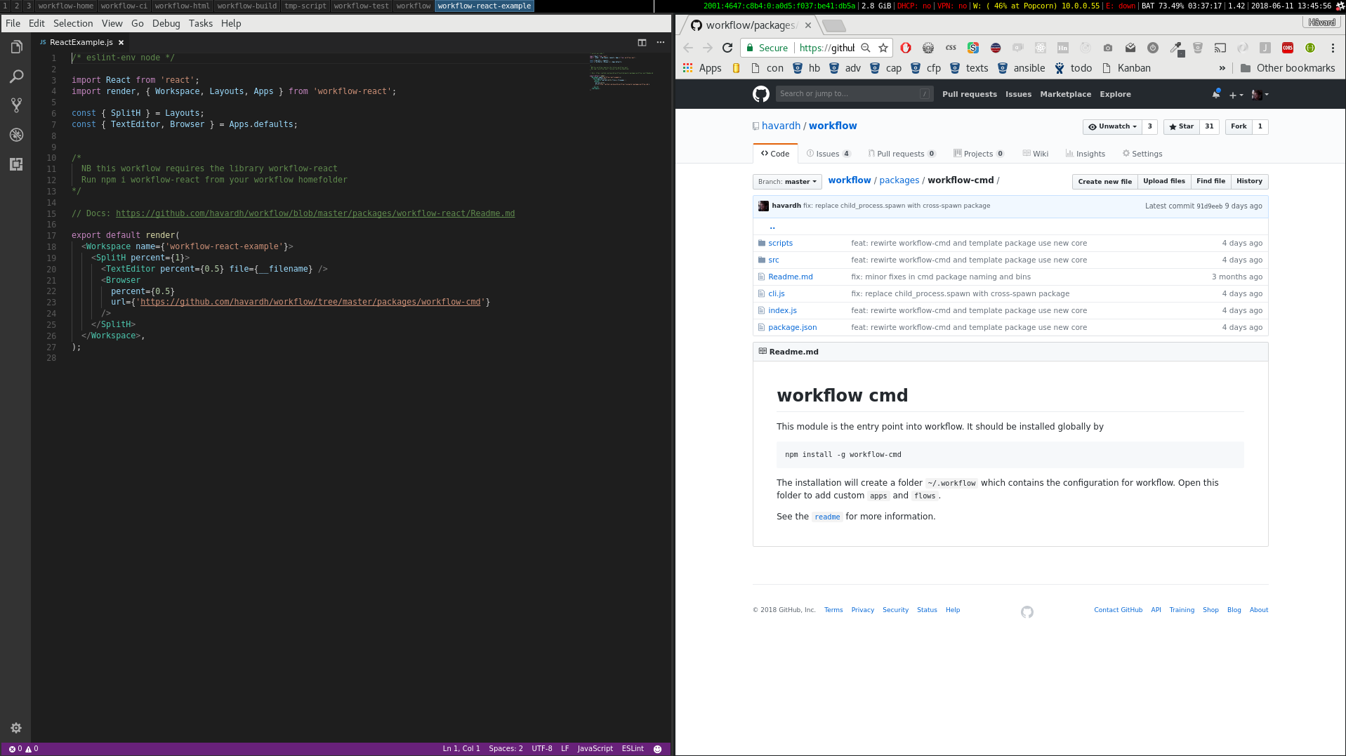Go back in Chrome browser

[688, 48]
